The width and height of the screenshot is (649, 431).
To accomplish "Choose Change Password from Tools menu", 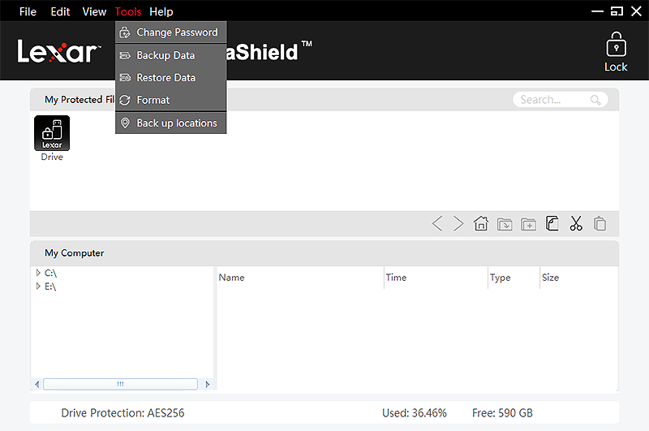I will (176, 32).
